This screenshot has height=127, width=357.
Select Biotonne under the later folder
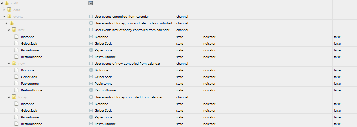pos(28,37)
